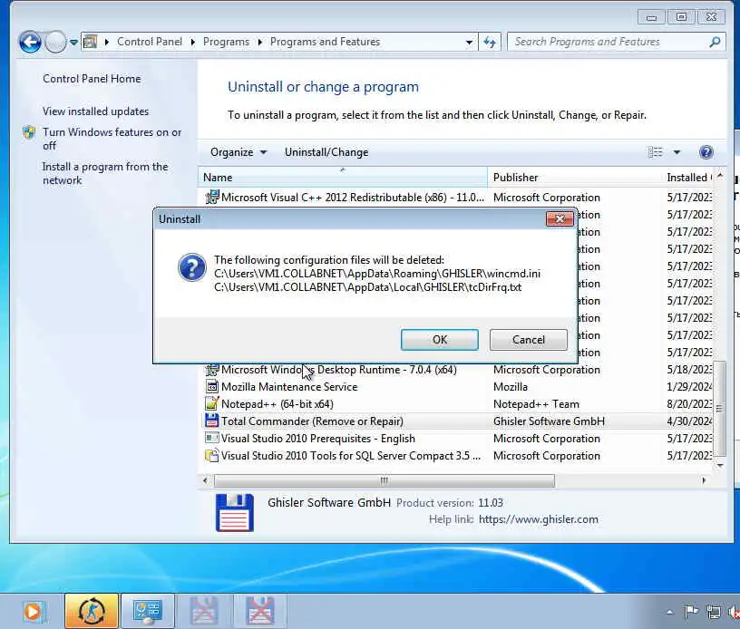Close the Uninstall dialog with X
Screen dimensions: 740x629
pos(560,218)
